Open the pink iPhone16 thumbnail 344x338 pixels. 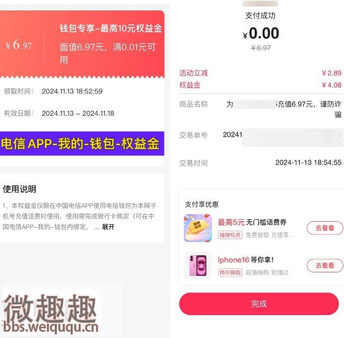(x=198, y=265)
